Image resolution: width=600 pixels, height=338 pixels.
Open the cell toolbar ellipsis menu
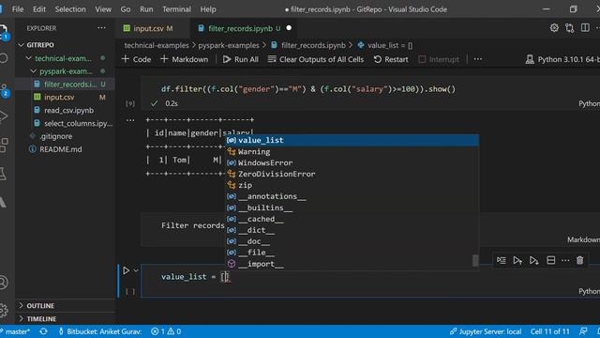[x=565, y=261]
